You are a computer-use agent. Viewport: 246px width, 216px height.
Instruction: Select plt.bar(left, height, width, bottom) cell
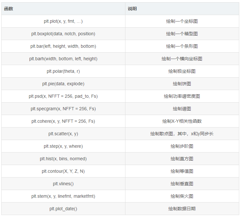click(63, 46)
